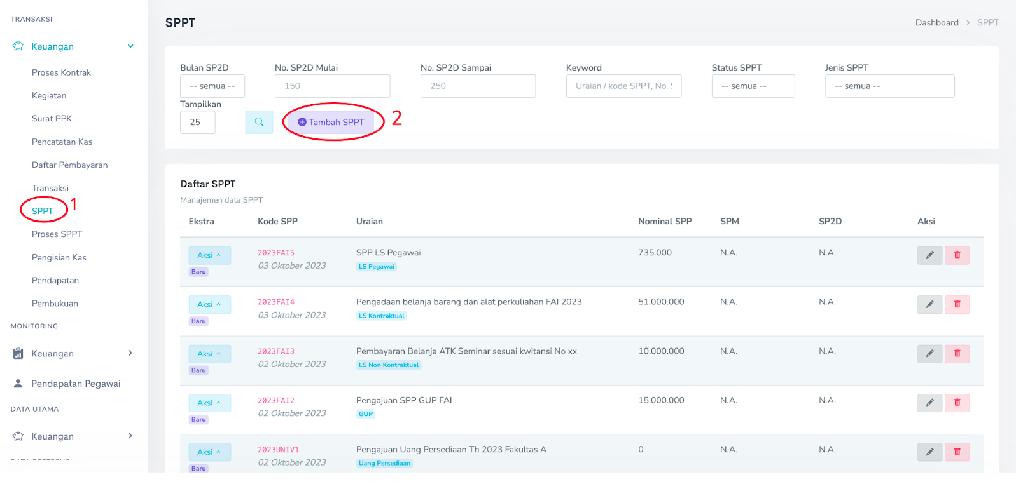The width and height of the screenshot is (1016, 484).
Task: Open the Bulan SP2D dropdown
Action: point(212,86)
